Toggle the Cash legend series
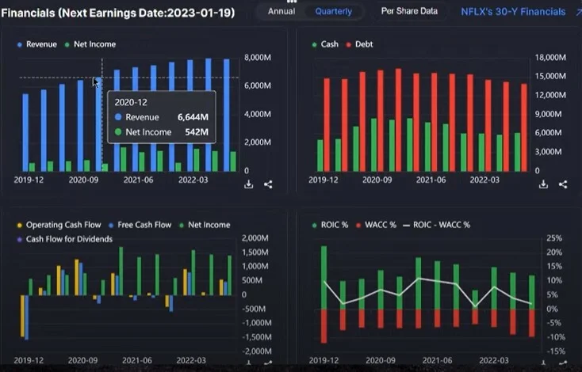The height and width of the screenshot is (372, 582). point(325,44)
